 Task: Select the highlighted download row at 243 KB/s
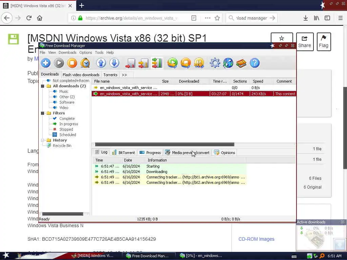[x=194, y=94]
